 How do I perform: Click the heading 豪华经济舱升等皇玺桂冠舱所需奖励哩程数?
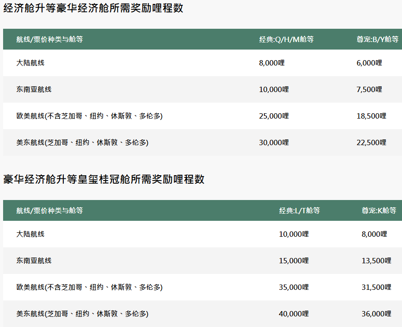104,179
